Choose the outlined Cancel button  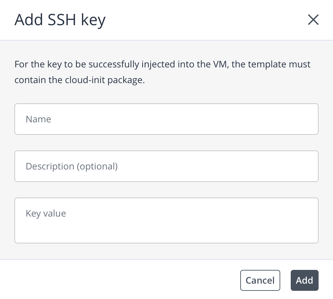coord(260,280)
